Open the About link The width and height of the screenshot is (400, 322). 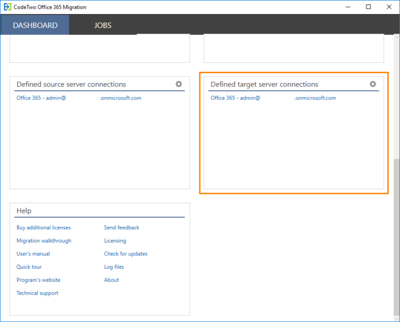[112, 280]
